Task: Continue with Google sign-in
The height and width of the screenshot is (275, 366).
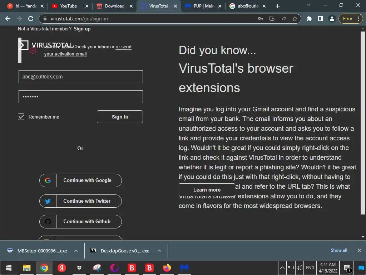Action: [x=80, y=180]
